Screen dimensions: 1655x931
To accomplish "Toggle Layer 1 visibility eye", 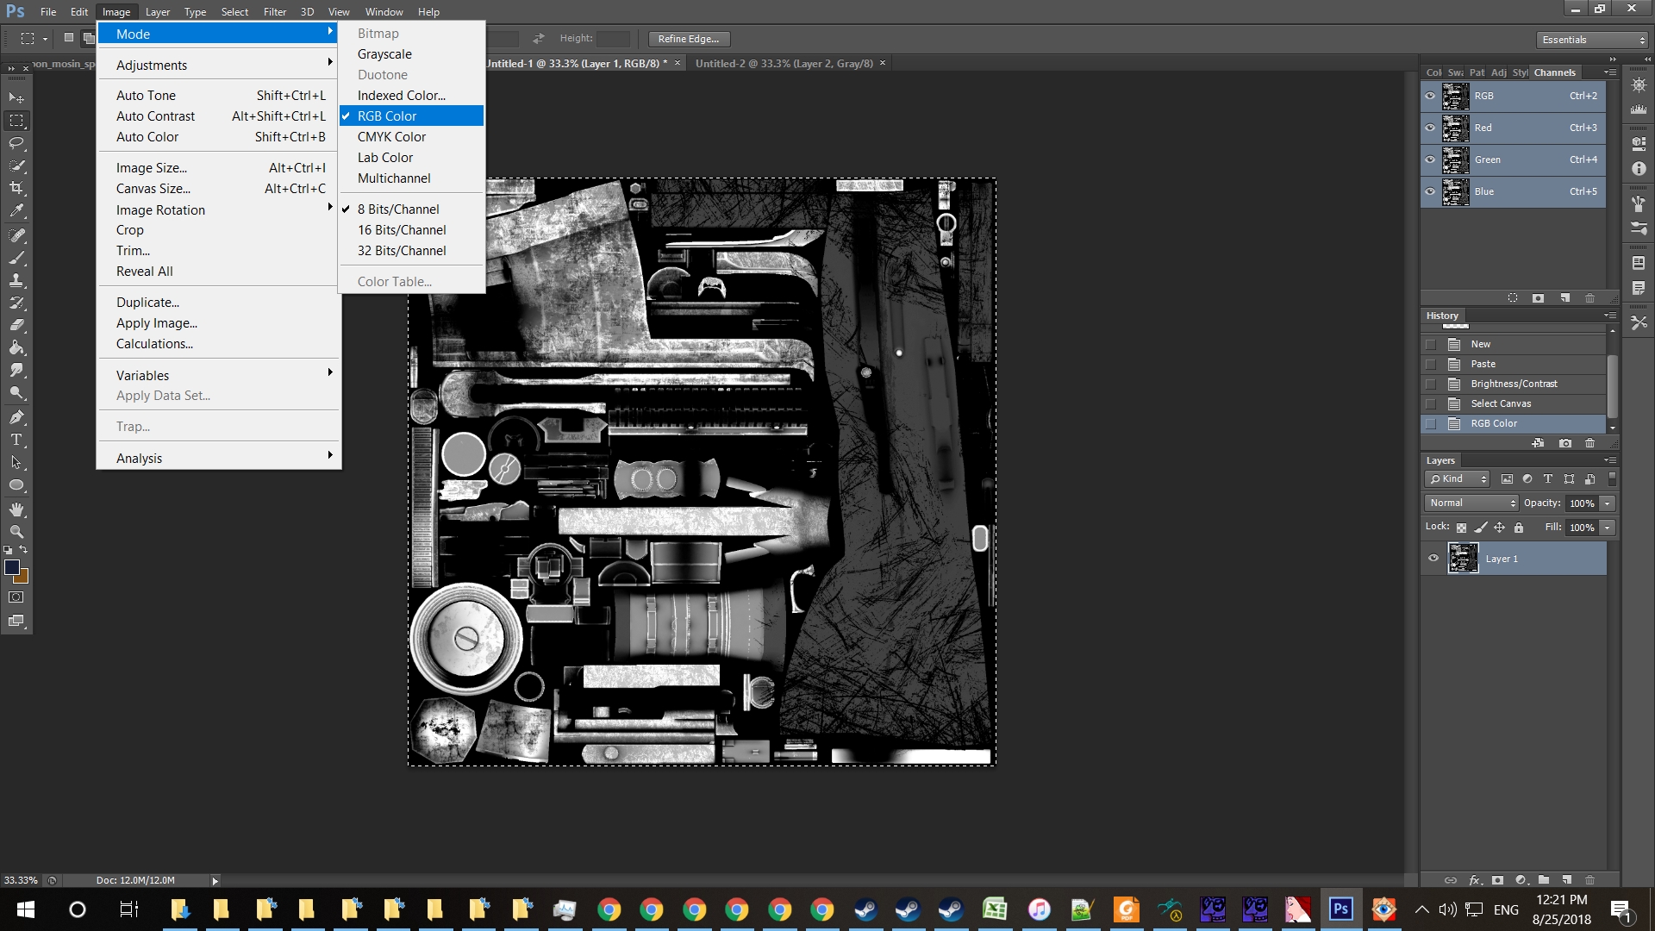I will tap(1433, 559).
